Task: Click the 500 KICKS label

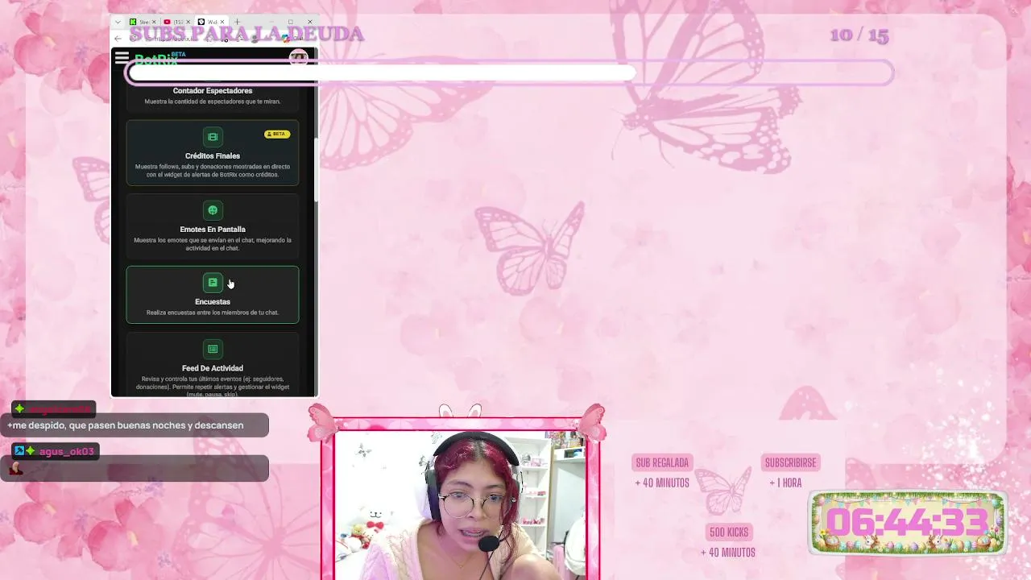Action: pyautogui.click(x=729, y=532)
